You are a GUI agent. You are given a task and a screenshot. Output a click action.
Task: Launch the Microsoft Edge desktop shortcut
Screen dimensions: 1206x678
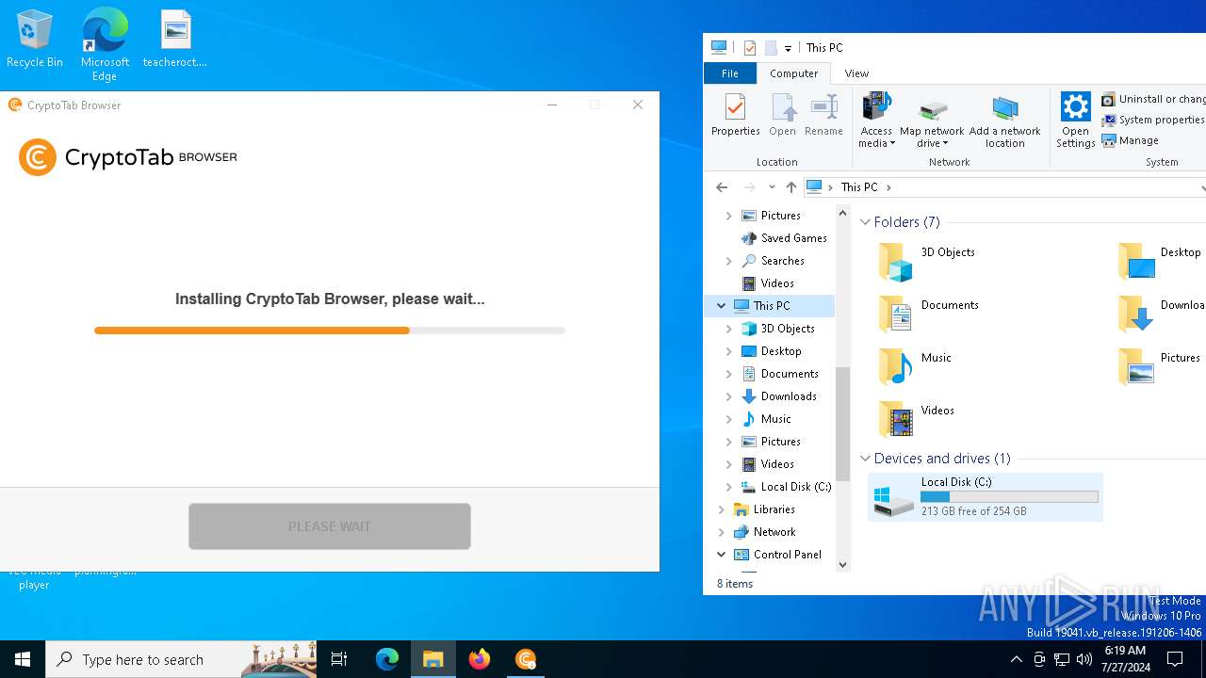pyautogui.click(x=105, y=44)
